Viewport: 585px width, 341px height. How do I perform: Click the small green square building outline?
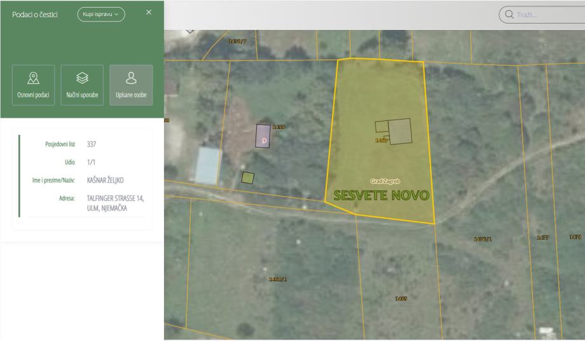[x=248, y=177]
